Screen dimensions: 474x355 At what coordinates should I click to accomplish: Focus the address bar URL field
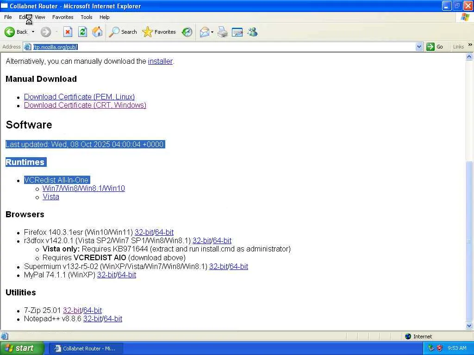[x=224, y=47]
